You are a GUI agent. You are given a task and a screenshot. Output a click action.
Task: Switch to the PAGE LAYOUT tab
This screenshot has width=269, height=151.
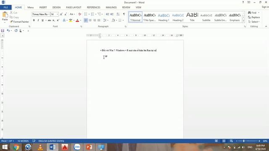point(74,8)
